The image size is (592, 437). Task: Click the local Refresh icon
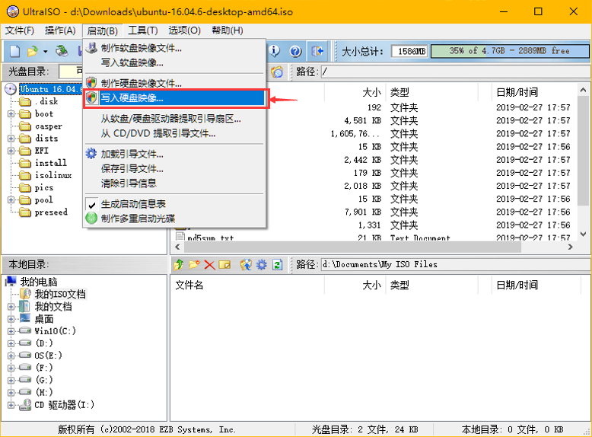[277, 264]
